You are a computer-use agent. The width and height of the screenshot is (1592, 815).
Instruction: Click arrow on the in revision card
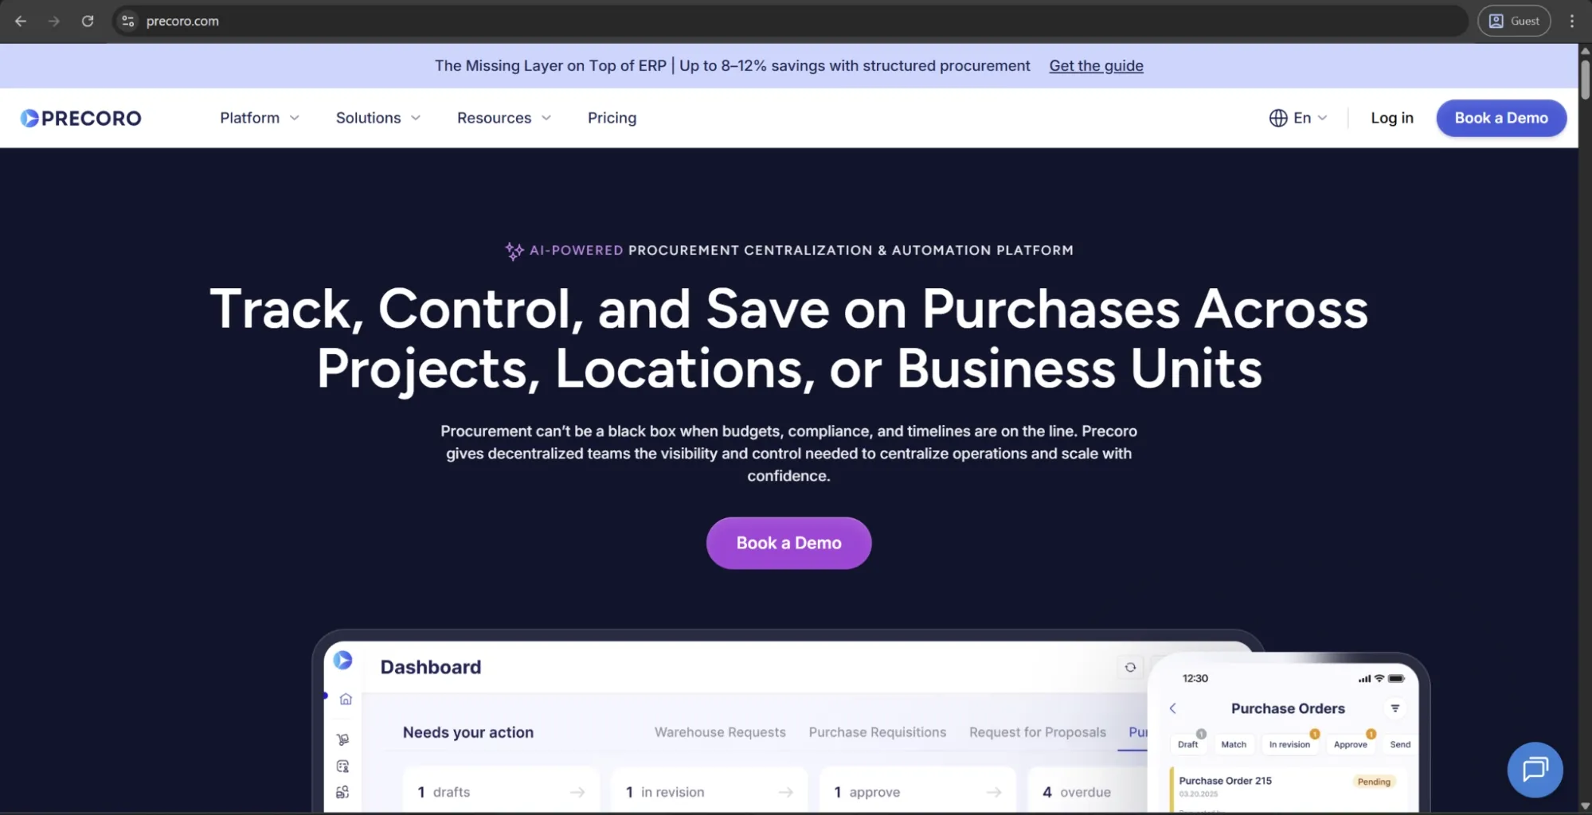click(x=786, y=792)
